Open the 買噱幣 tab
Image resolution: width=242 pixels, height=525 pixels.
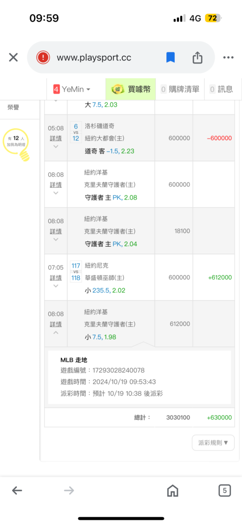pos(131,89)
